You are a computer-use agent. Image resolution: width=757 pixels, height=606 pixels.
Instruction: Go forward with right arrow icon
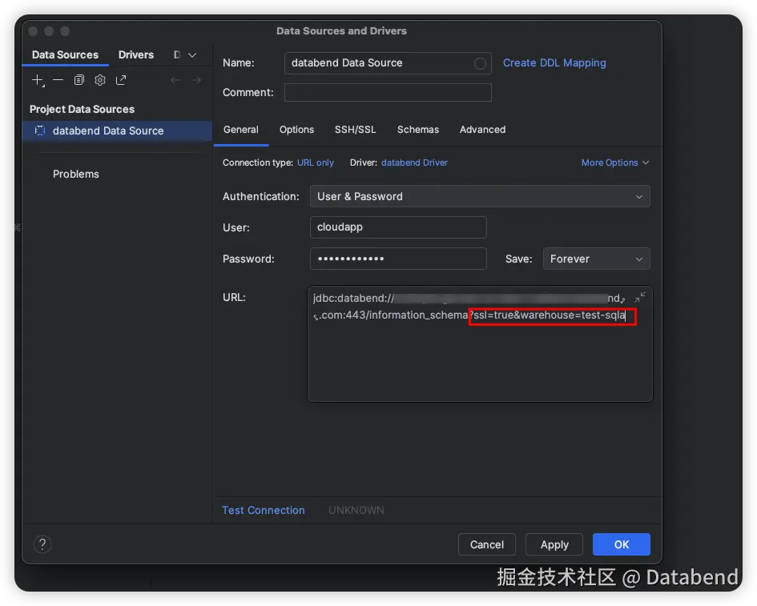(x=196, y=80)
